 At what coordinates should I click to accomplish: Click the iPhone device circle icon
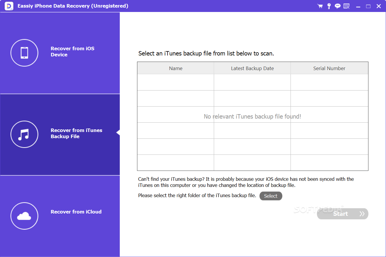[24, 53]
